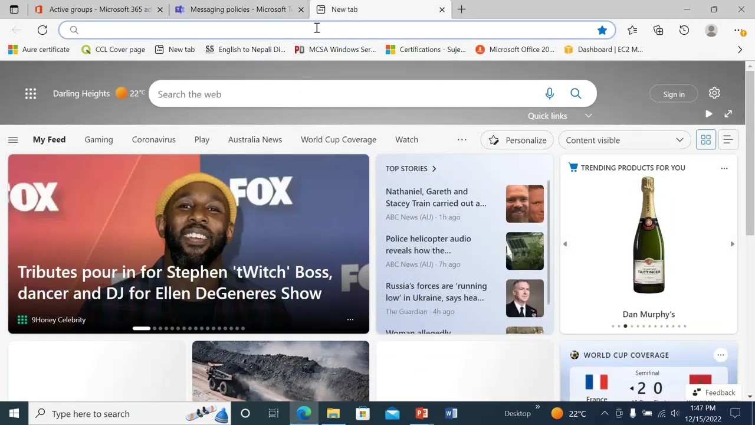Viewport: 755px width, 425px height.
Task: Select the Play feed tab
Action: (x=202, y=140)
